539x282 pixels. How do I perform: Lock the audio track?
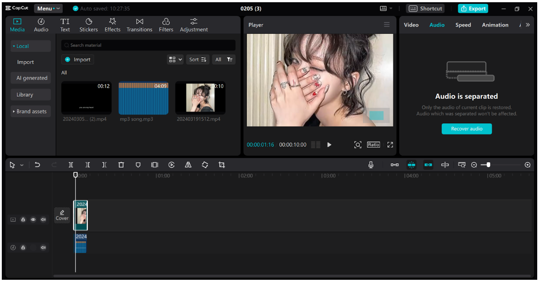pyautogui.click(x=23, y=248)
